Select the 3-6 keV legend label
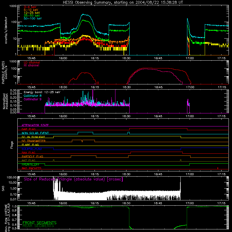This screenshot has height=232, width=232. point(30,7)
